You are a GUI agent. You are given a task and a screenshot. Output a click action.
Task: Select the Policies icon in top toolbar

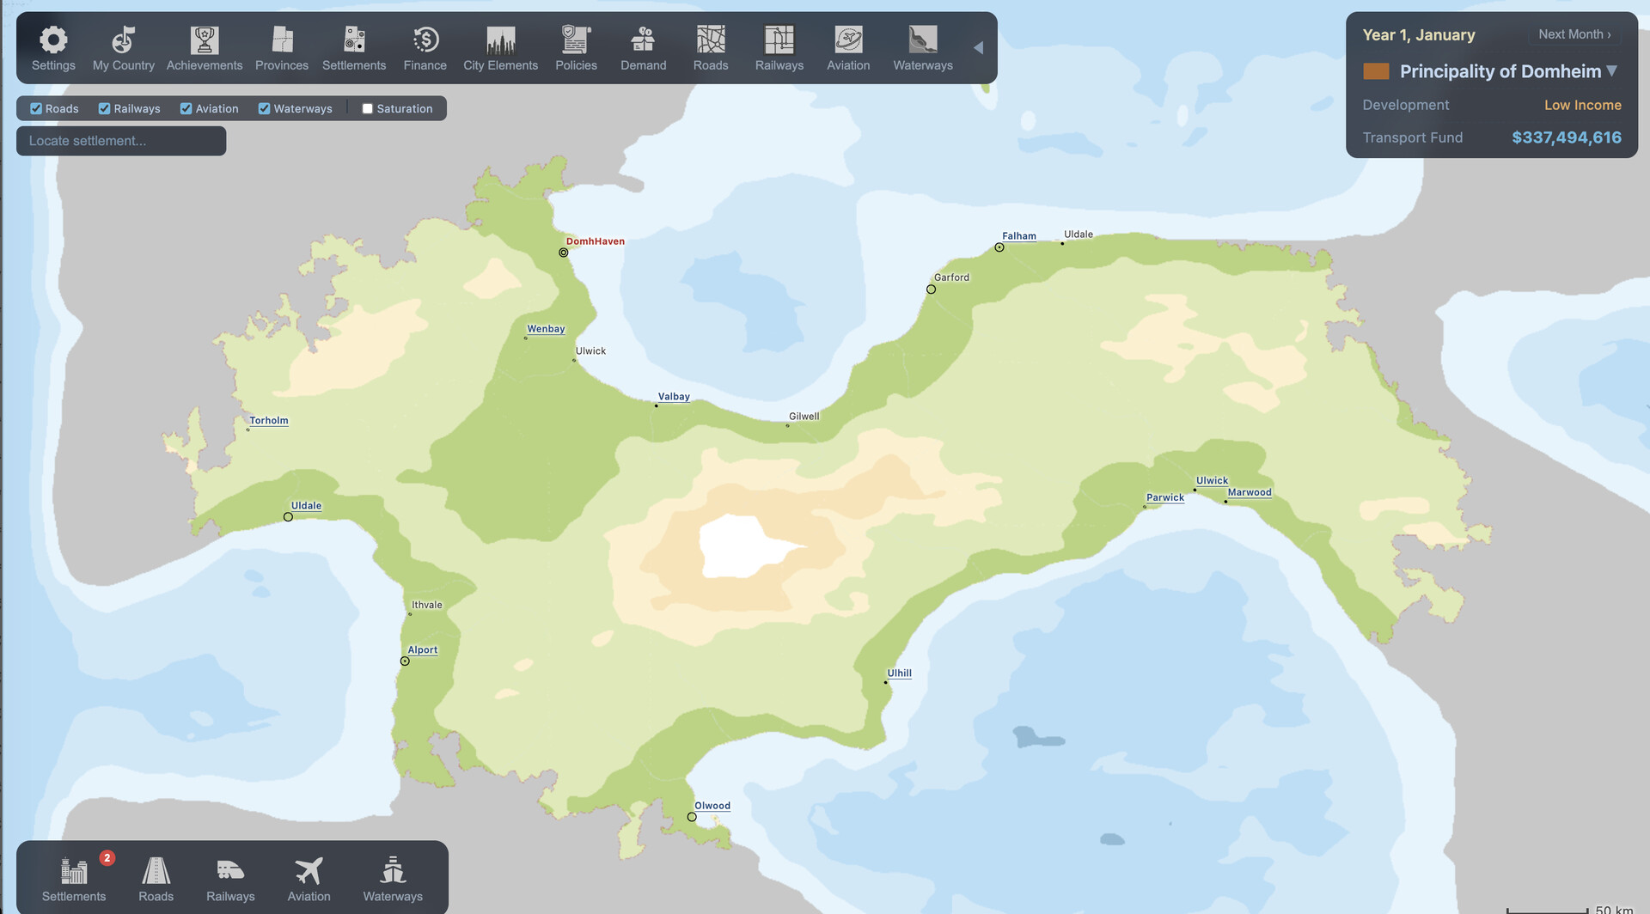click(576, 40)
